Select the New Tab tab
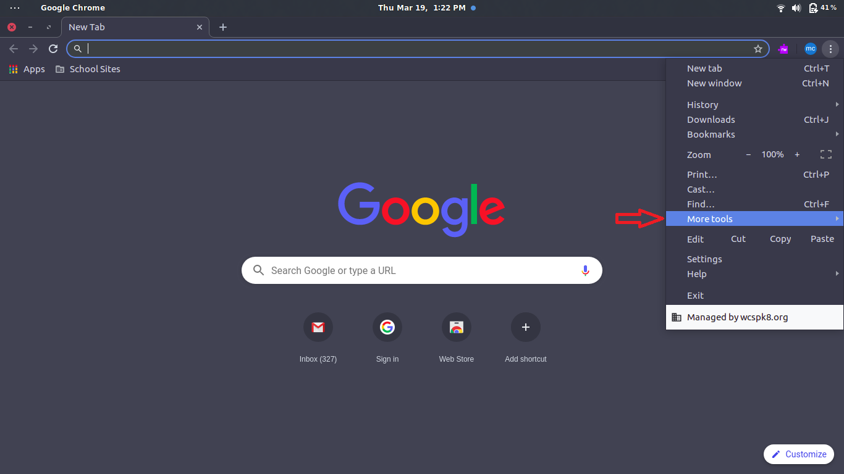This screenshot has height=474, width=844. (135, 27)
